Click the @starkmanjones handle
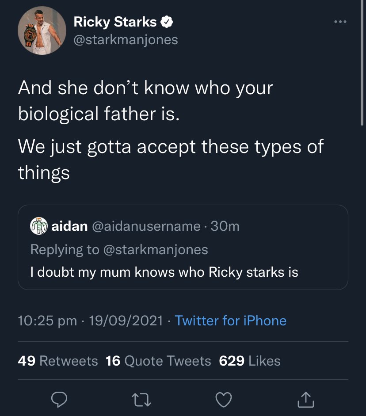366x416 pixels. point(126,40)
